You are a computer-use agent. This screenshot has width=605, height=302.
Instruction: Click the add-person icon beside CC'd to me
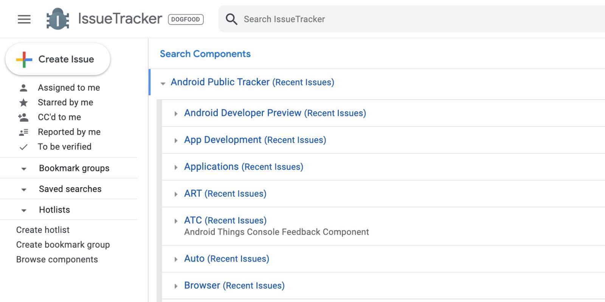click(23, 117)
